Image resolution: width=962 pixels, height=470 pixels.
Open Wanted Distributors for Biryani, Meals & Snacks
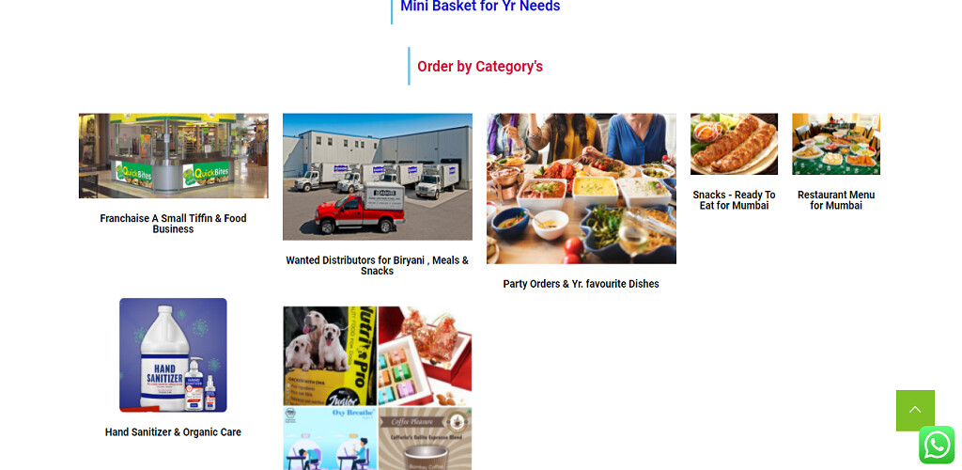[378, 265]
